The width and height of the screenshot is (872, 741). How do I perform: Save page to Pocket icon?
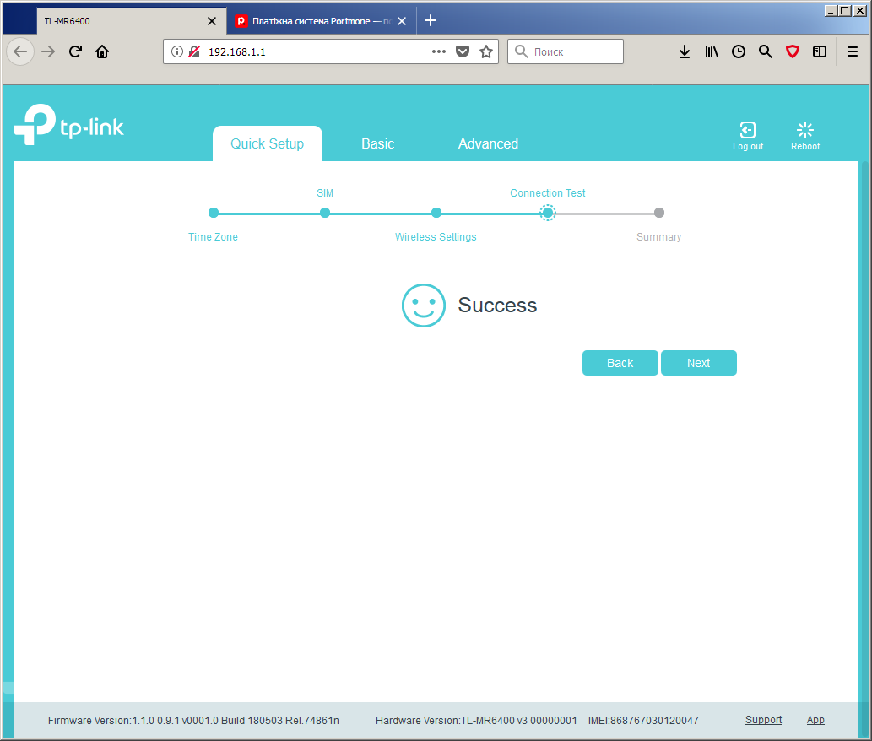tap(462, 51)
